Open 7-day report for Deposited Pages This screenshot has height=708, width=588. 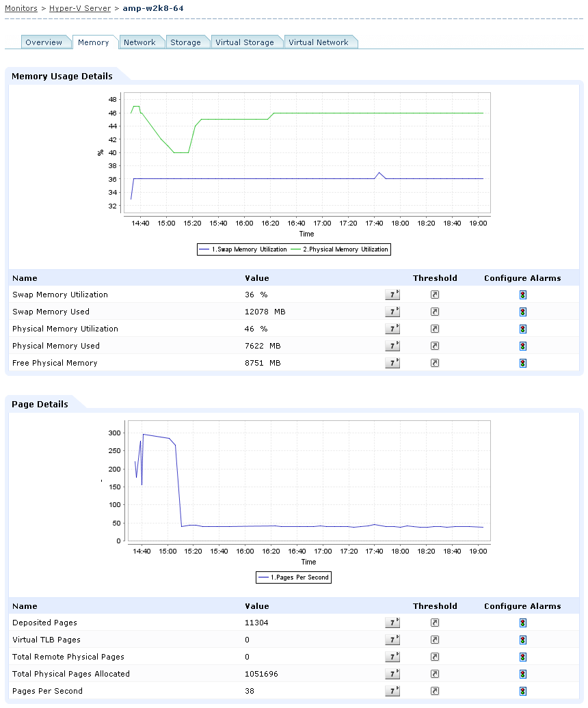[x=392, y=623]
